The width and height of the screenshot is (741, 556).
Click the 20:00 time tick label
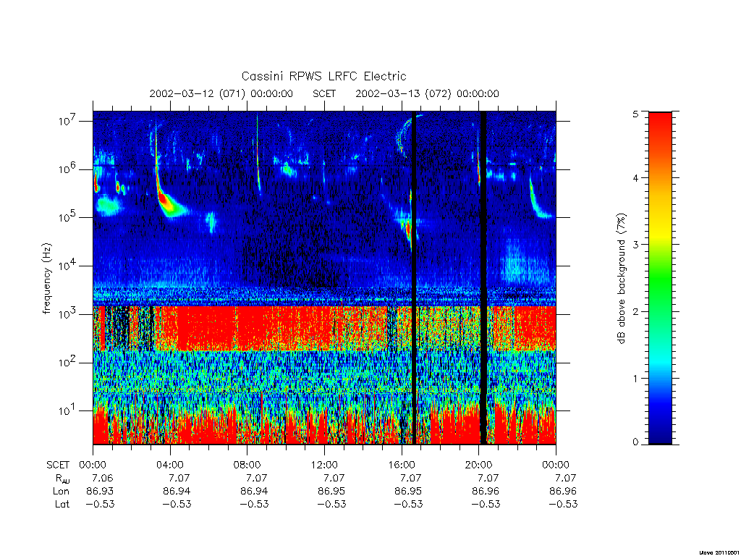pyautogui.click(x=478, y=465)
